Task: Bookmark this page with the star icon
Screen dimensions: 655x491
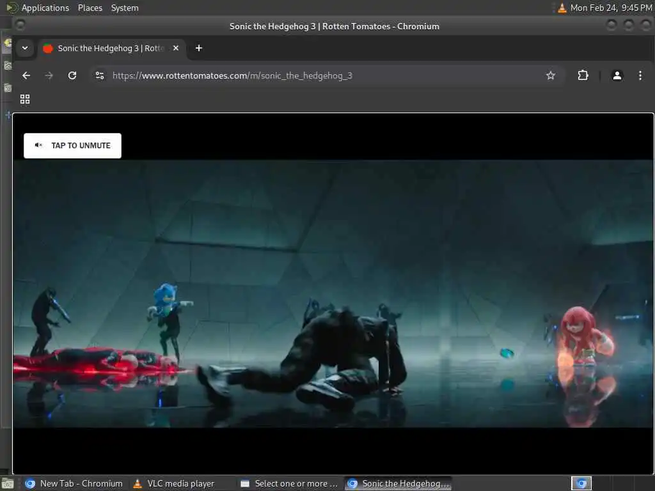Action: coord(551,75)
